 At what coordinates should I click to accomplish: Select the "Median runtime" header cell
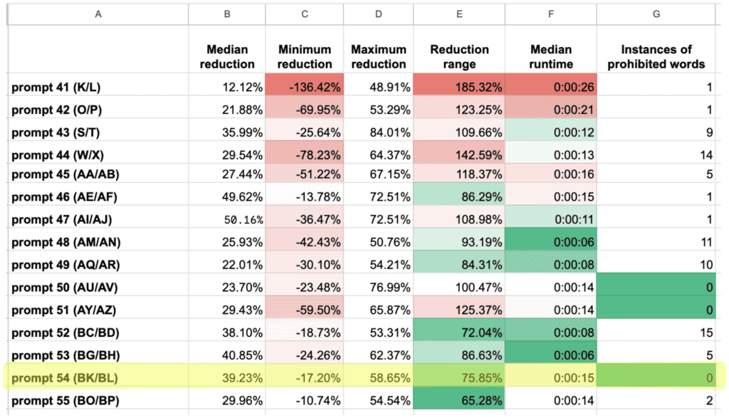[x=553, y=56]
